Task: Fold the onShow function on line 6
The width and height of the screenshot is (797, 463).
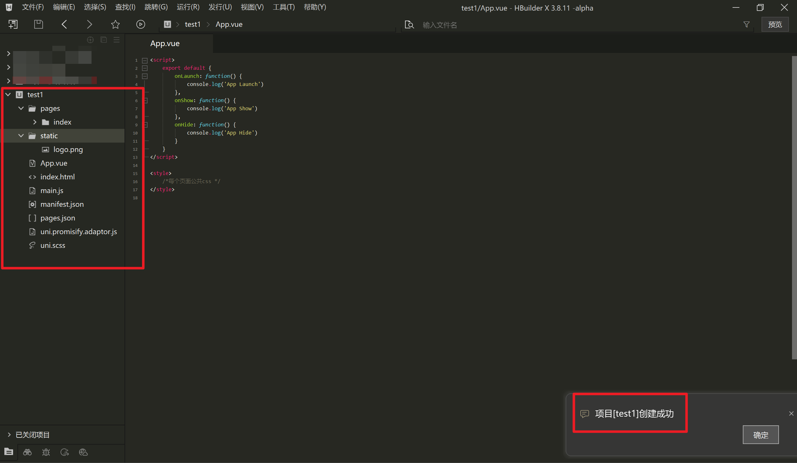Action: pos(145,101)
